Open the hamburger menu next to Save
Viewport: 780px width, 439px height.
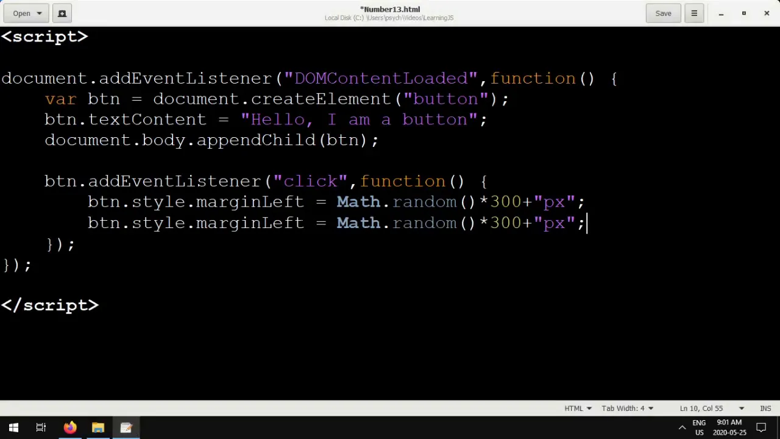[694, 13]
